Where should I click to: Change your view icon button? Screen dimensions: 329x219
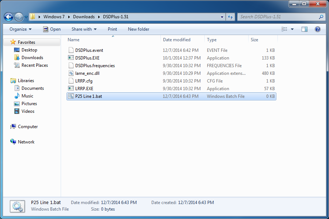[x=284, y=29]
